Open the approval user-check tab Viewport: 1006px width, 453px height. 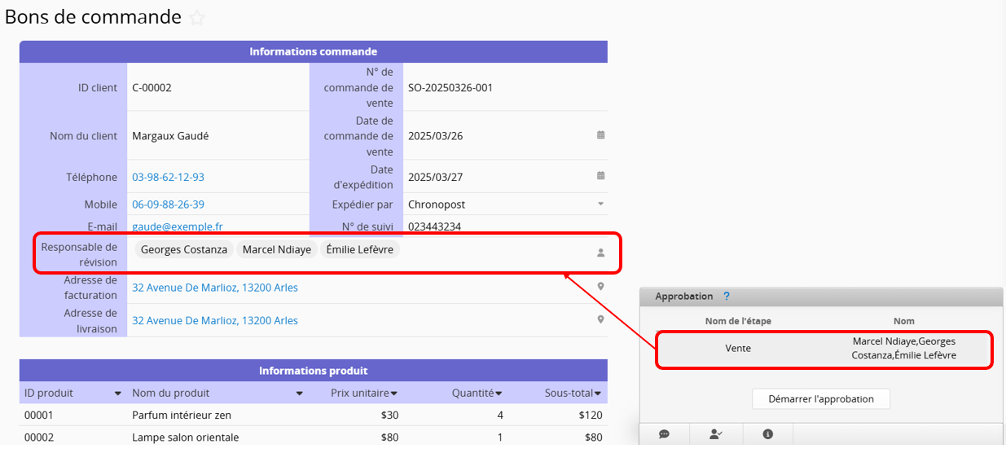pos(715,434)
